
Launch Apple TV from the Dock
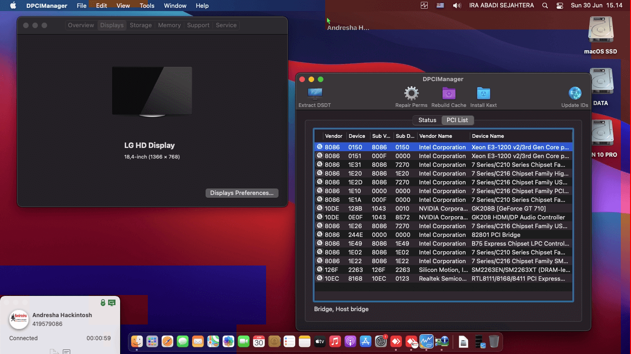click(320, 342)
